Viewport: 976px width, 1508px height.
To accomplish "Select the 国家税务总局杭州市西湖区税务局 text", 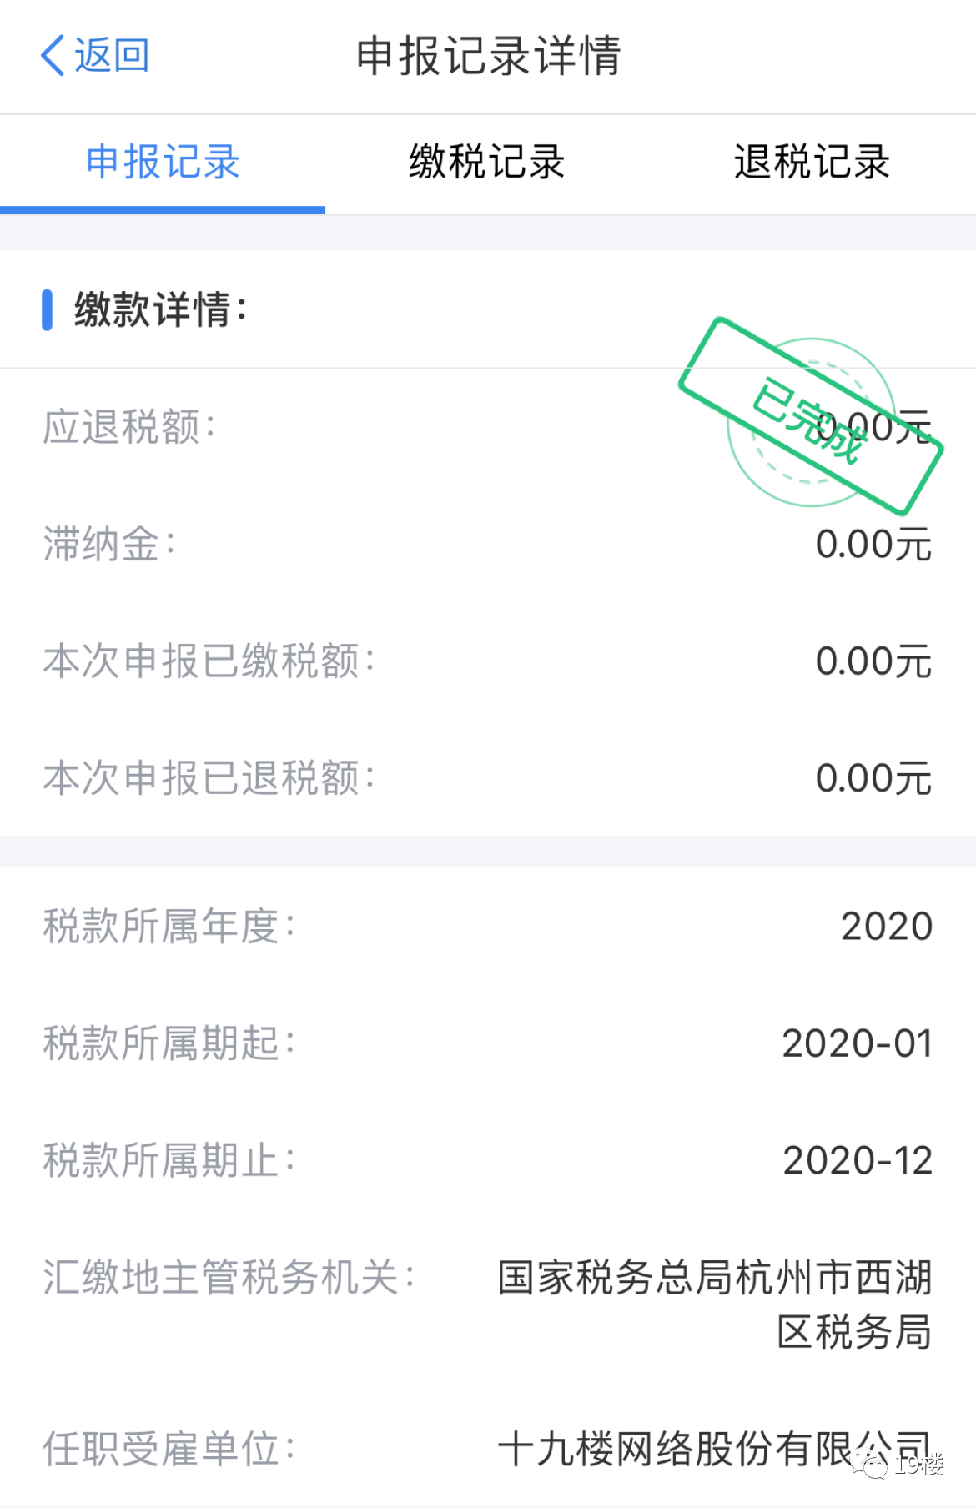I will click(x=715, y=1304).
